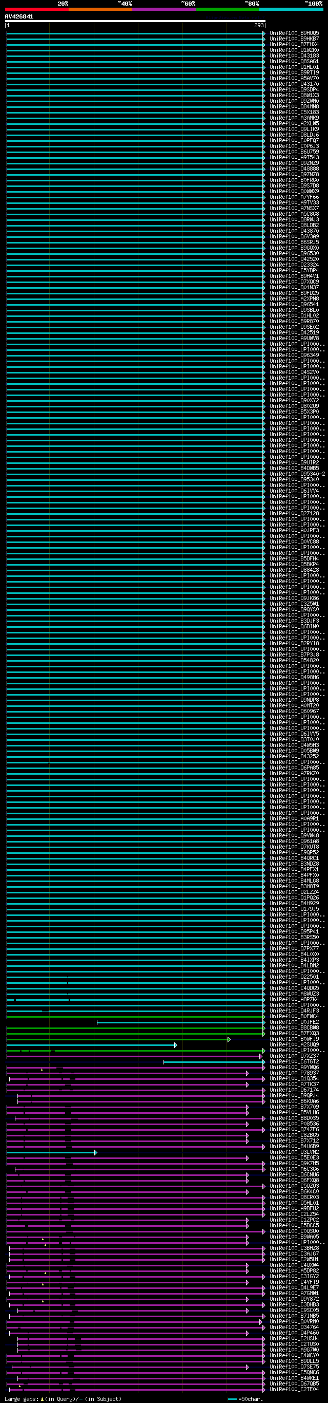Click short cyan alignment bar for UniRef100_Q0JFE2

coord(181,1022)
